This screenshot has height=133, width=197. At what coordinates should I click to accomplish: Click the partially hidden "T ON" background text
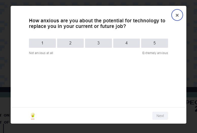pos(5,115)
